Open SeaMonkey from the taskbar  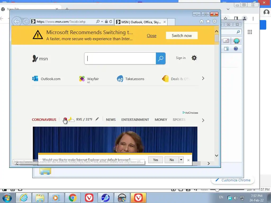click(x=105, y=198)
